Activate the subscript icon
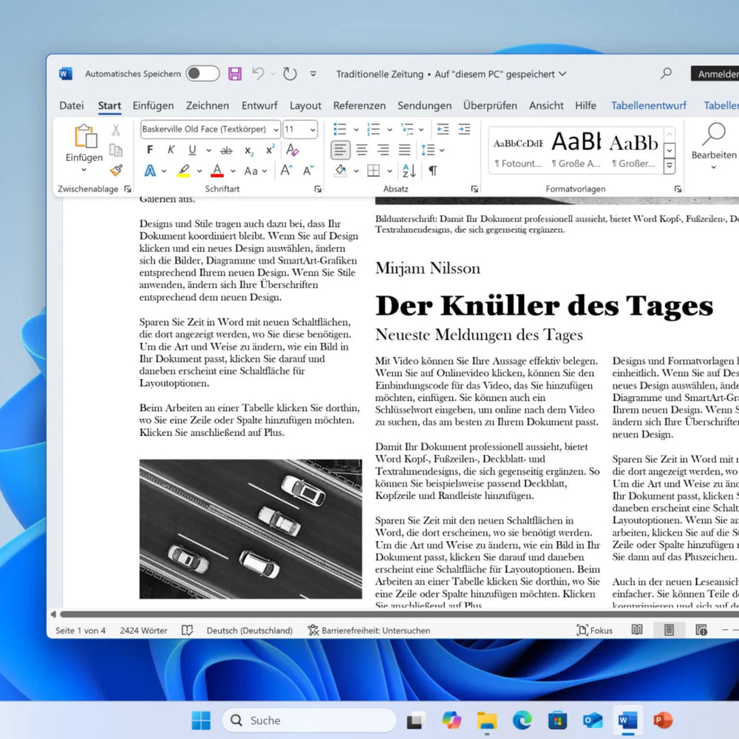 coord(248,149)
